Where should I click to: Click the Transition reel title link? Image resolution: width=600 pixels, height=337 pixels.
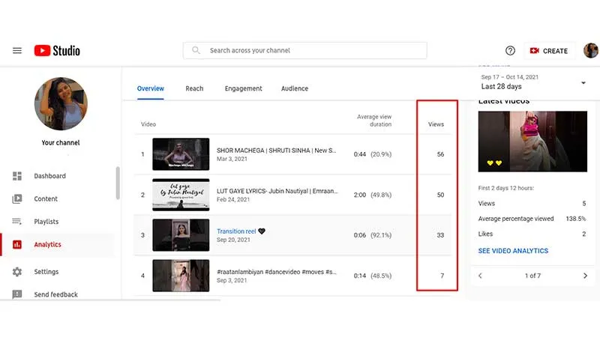click(236, 231)
